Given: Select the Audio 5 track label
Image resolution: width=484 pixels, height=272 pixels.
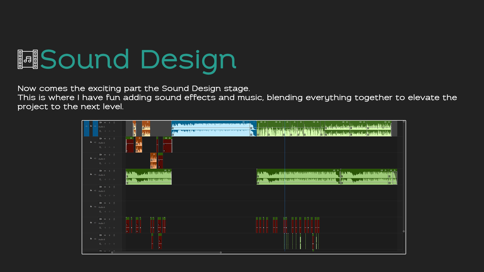Looking at the screenshot, I should pos(102,191).
